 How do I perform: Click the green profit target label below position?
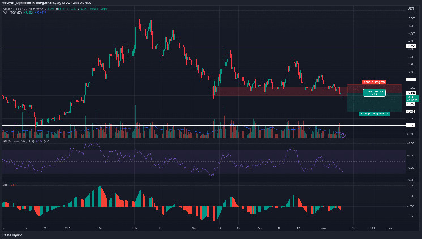[x=374, y=113]
